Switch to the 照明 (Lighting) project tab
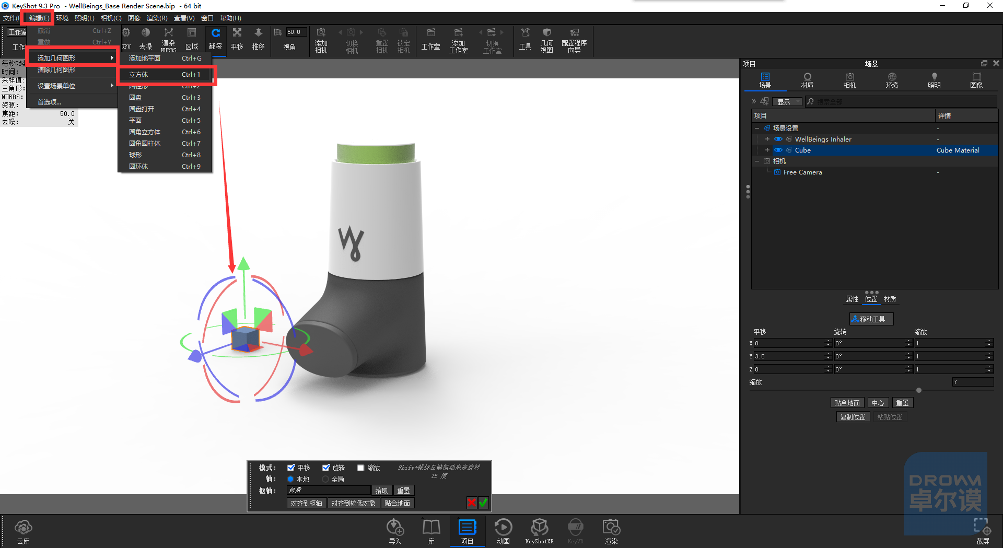Viewport: 1003px width, 548px height. point(934,80)
